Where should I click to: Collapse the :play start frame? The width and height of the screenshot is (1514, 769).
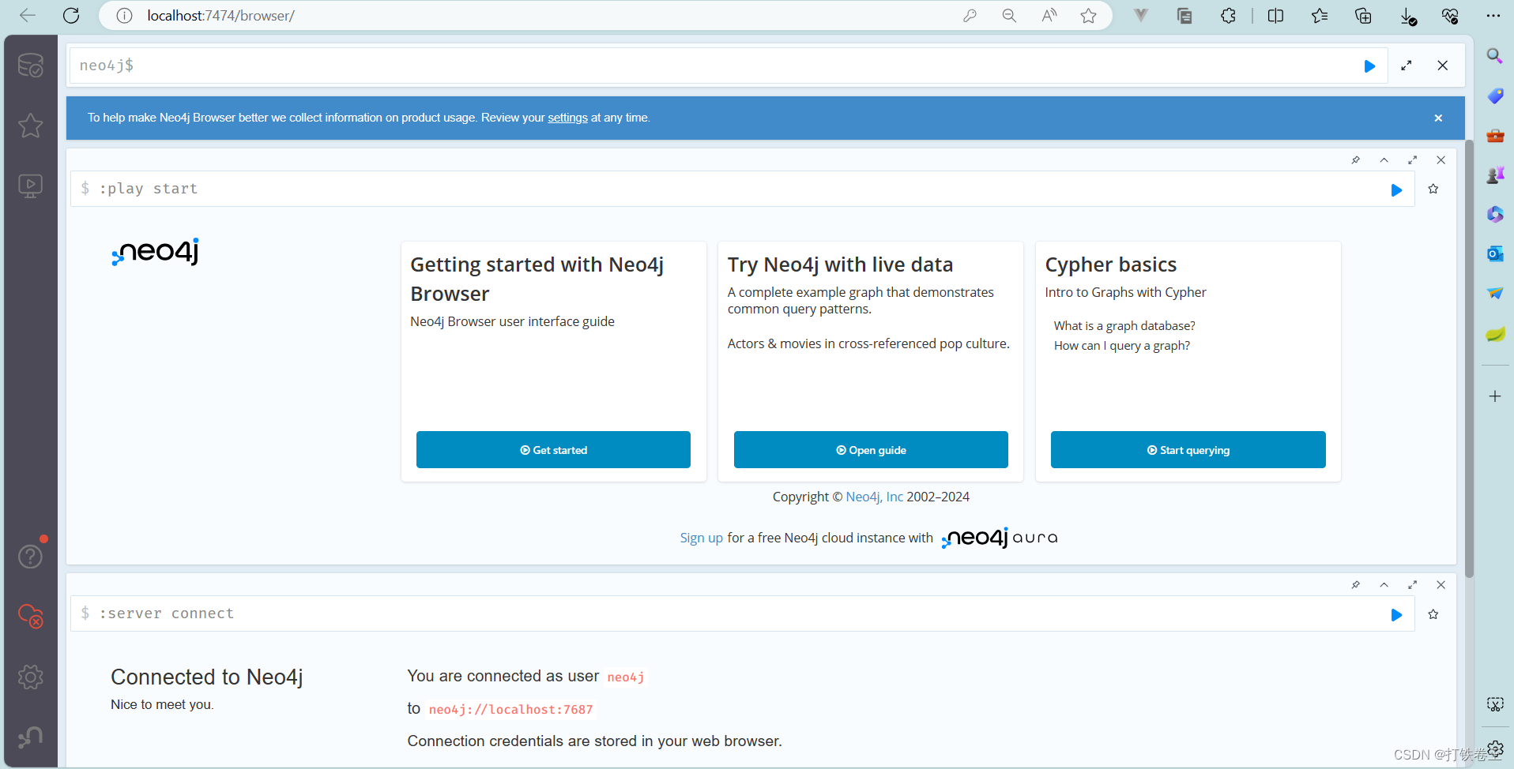click(1384, 159)
